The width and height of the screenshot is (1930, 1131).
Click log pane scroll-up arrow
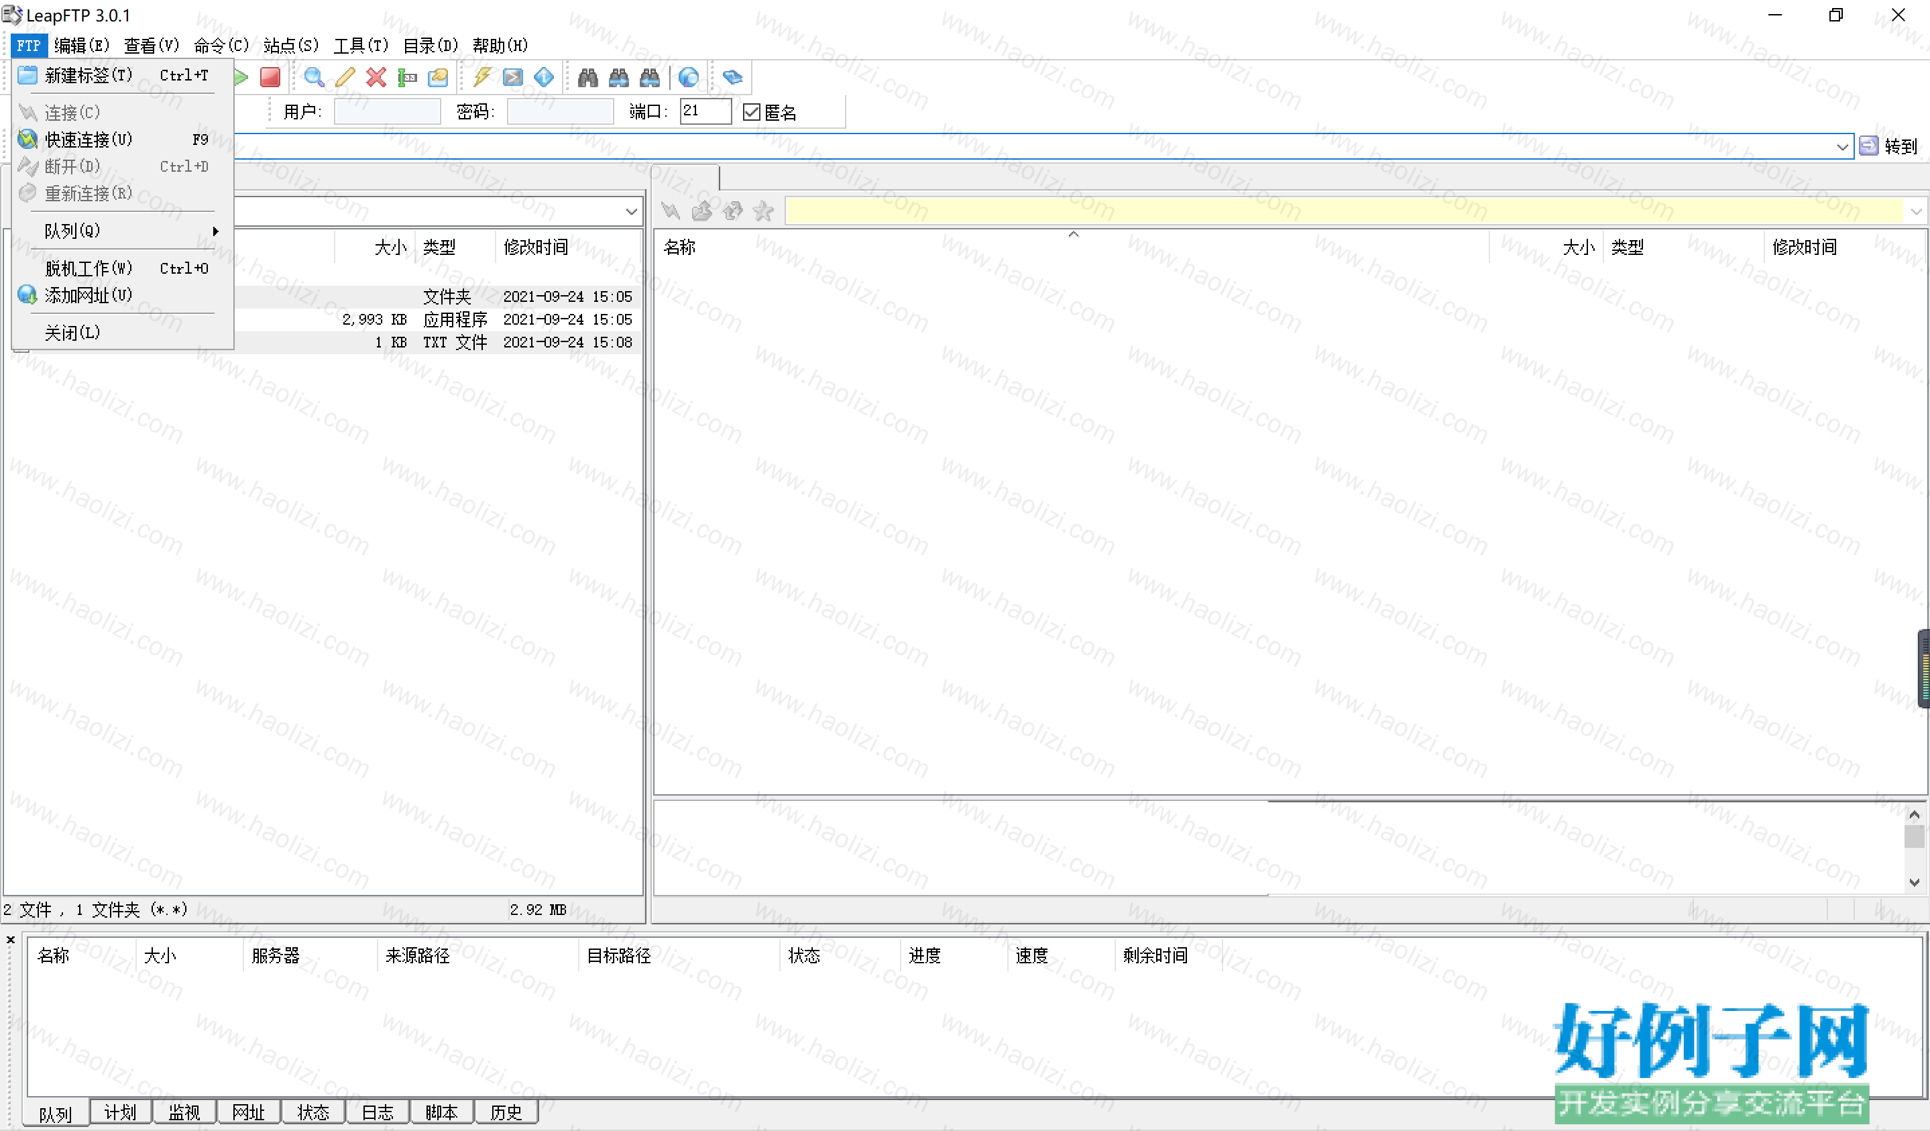pyautogui.click(x=1914, y=814)
